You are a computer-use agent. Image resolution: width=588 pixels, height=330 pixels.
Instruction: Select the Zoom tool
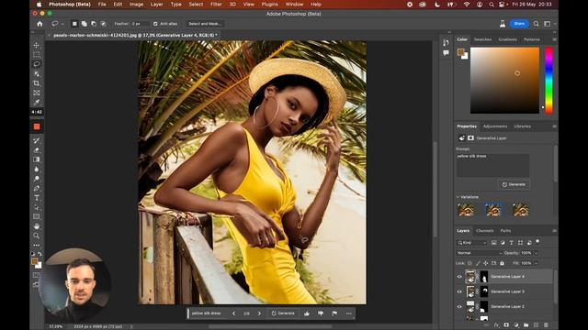[x=37, y=236]
